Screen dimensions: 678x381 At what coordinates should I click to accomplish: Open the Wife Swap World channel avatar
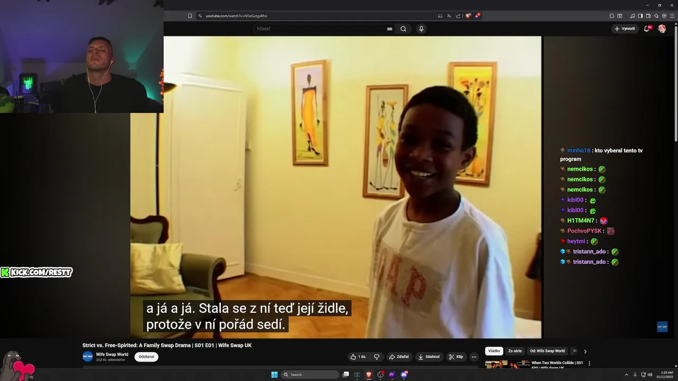(x=87, y=357)
